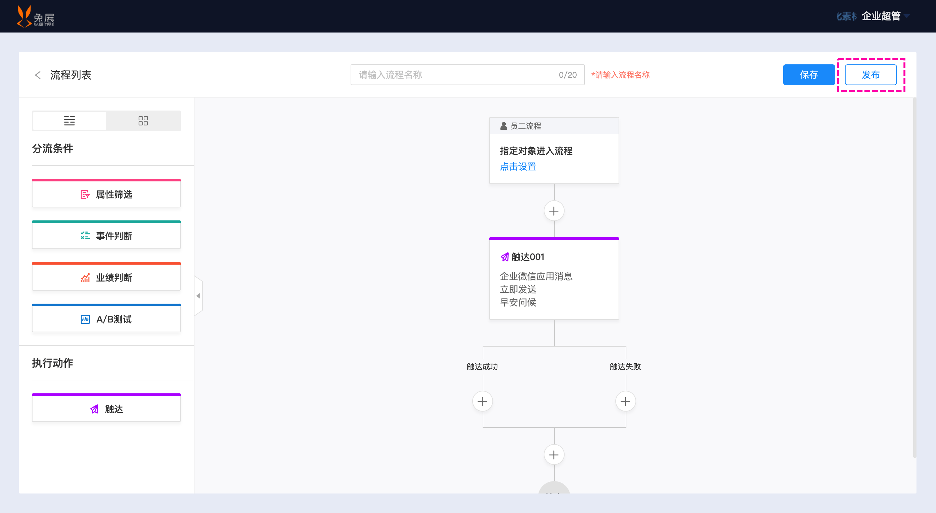Click the 业绩判断 chart icon
This screenshot has height=513, width=936.
(85, 278)
